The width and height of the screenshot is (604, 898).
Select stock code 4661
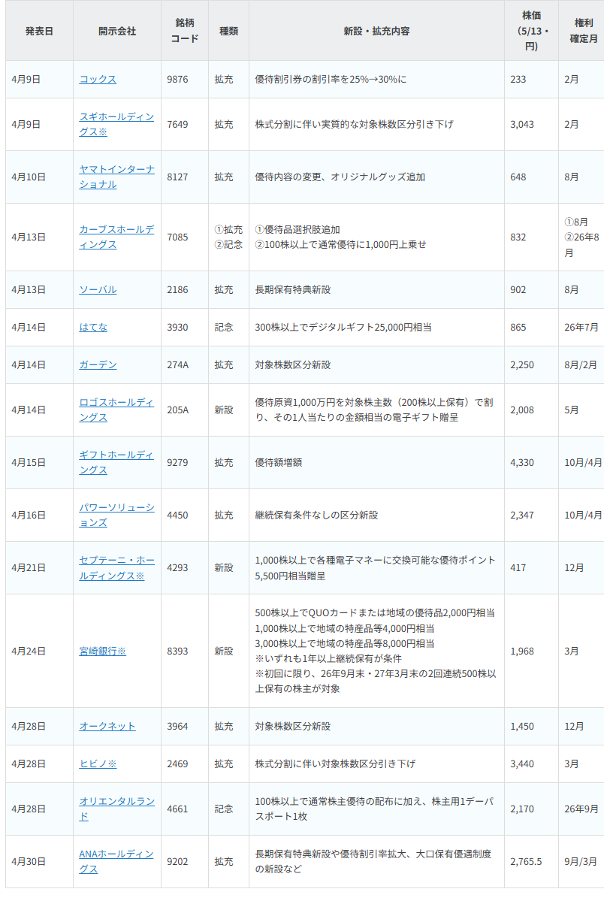coord(177,809)
